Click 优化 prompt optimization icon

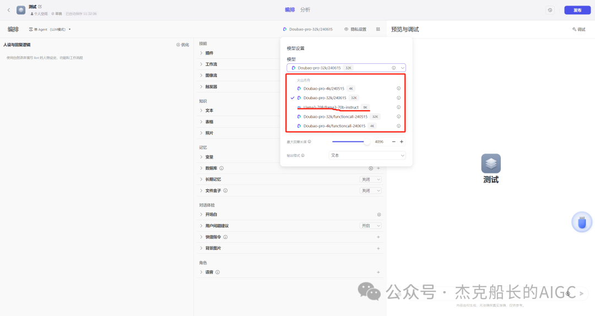tap(182, 45)
